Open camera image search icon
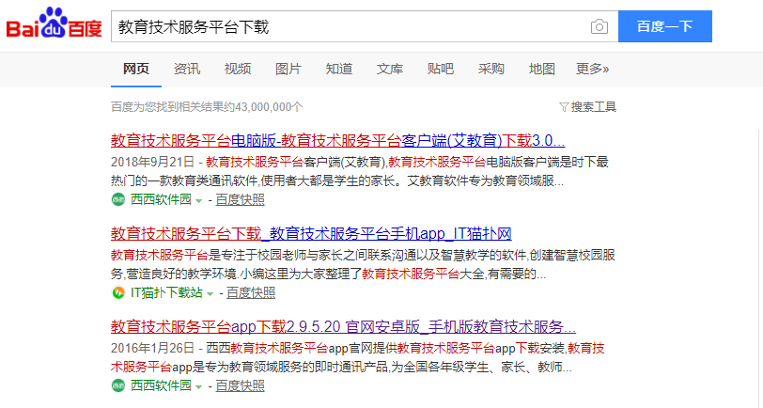The width and height of the screenshot is (763, 408). click(599, 26)
